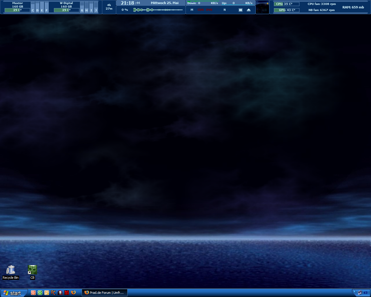Select the CDR drive label
The height and width of the screenshot is (297, 371).
[201, 10]
